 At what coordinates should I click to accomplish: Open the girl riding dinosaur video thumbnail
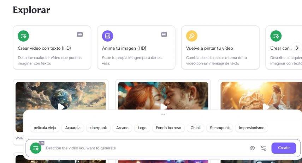coord(266,106)
